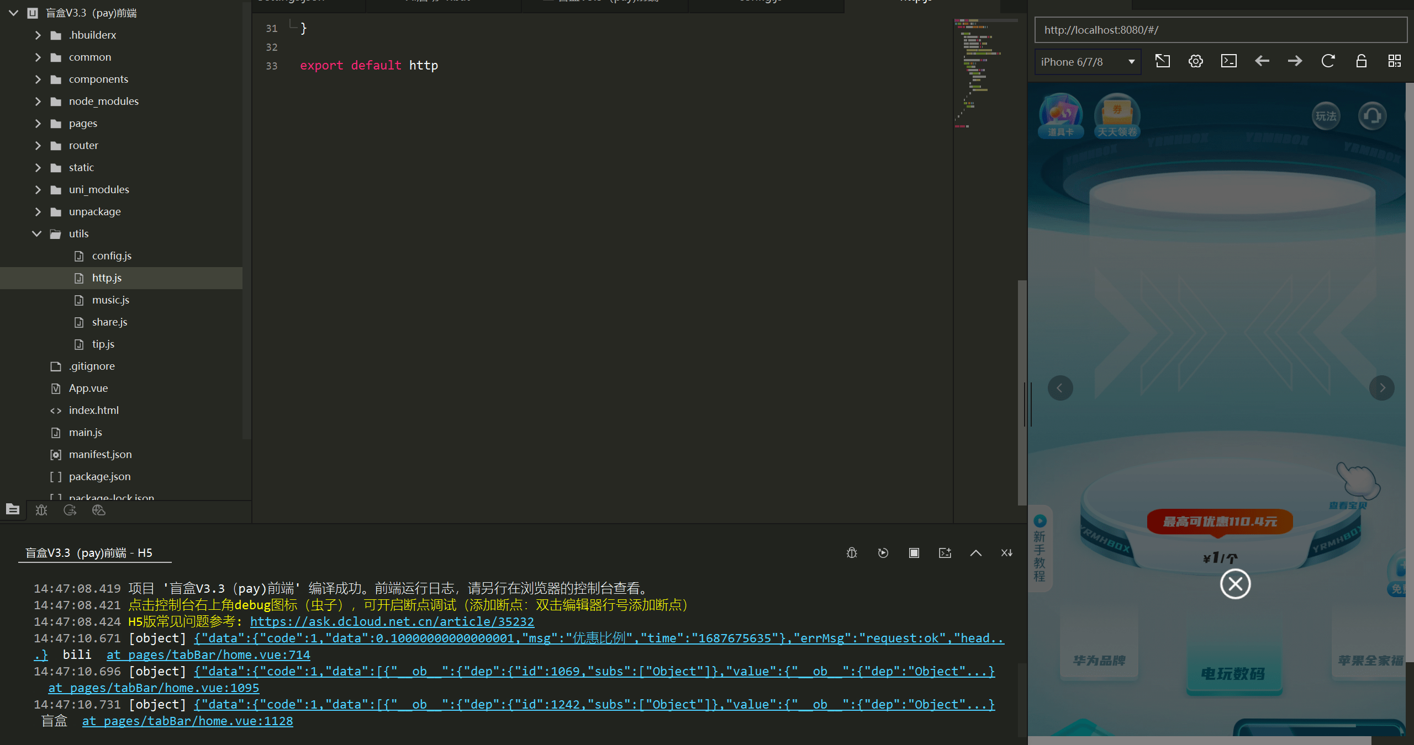Viewport: 1414px width, 745px height.
Task: Stop the running H5 project
Action: (x=914, y=553)
